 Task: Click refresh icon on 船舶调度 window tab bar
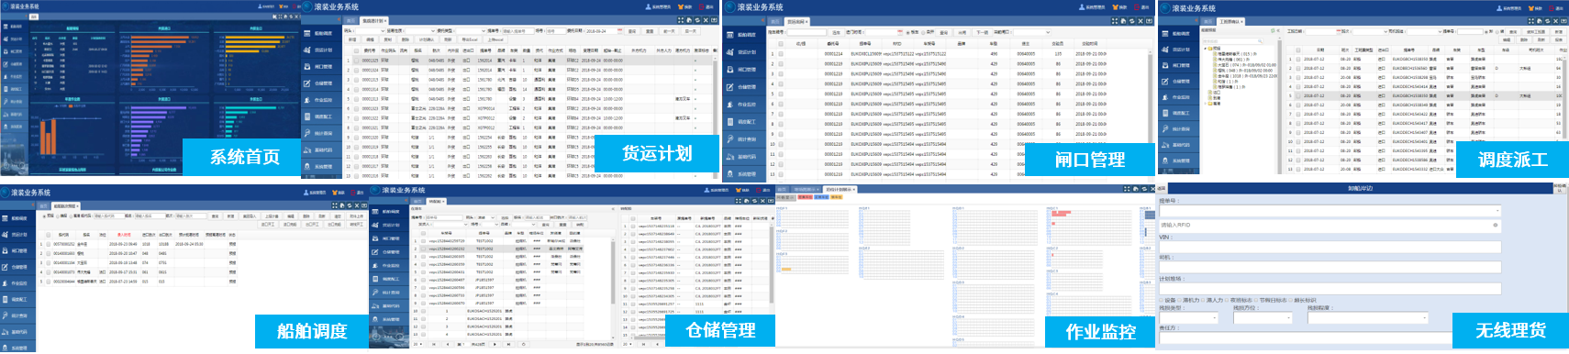pyautogui.click(x=350, y=205)
